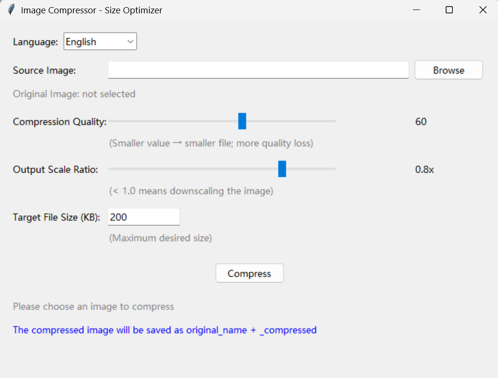Close the Image Compressor window
The height and width of the screenshot is (378, 498).
coord(483,10)
